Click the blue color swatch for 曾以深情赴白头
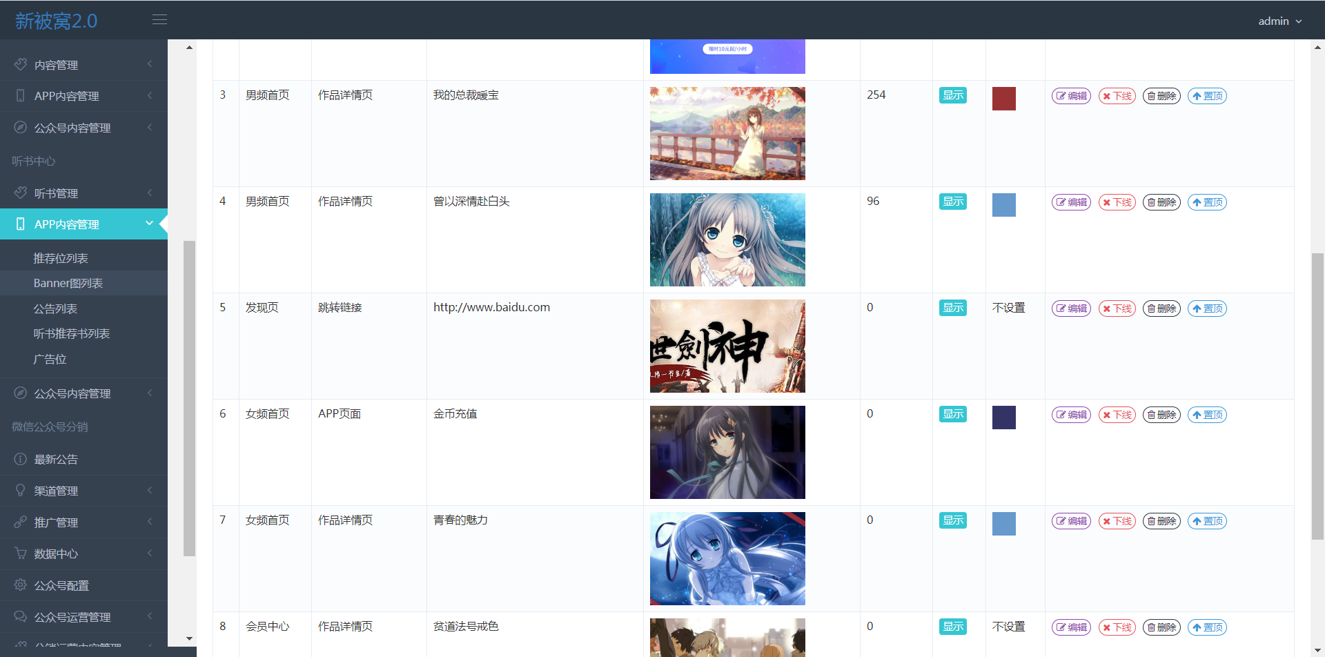This screenshot has height=657, width=1325. pos(1004,205)
